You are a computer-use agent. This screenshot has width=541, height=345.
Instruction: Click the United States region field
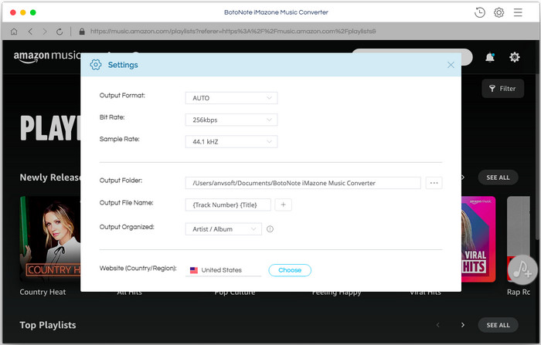pos(223,270)
